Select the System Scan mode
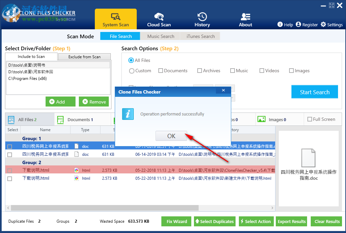 tap(116, 19)
